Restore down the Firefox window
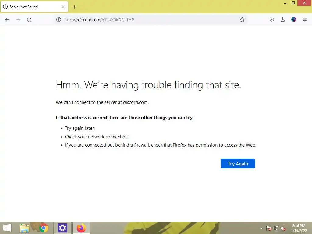312x234 pixels. [x=293, y=3]
